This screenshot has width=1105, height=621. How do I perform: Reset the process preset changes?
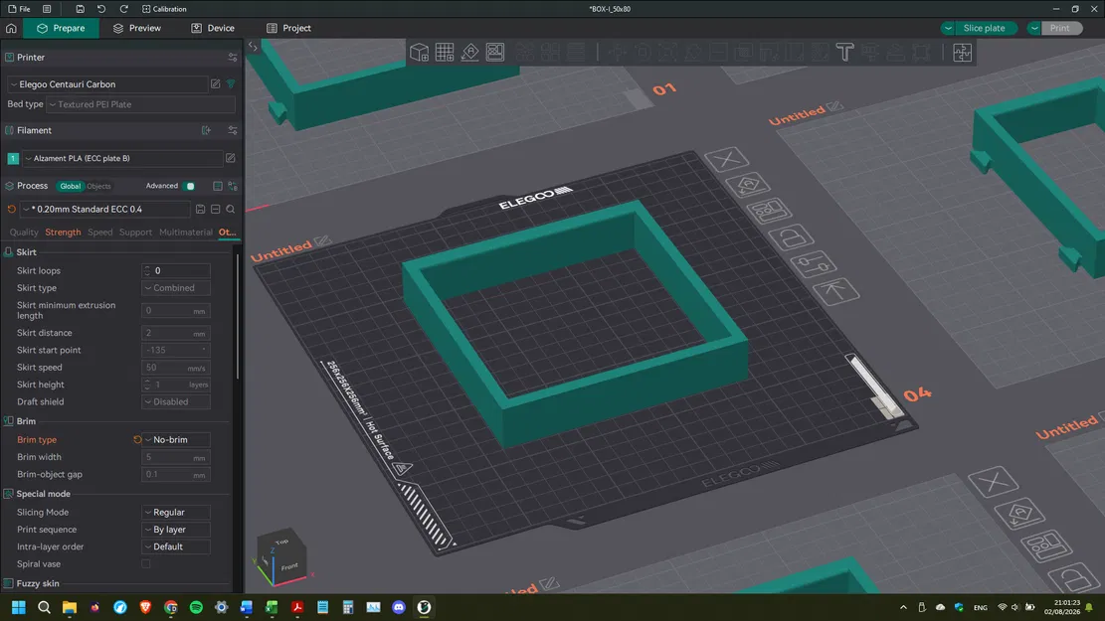click(11, 209)
